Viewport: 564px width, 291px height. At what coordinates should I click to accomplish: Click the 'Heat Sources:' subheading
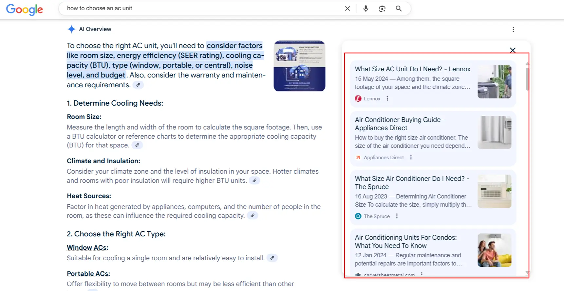pos(89,196)
